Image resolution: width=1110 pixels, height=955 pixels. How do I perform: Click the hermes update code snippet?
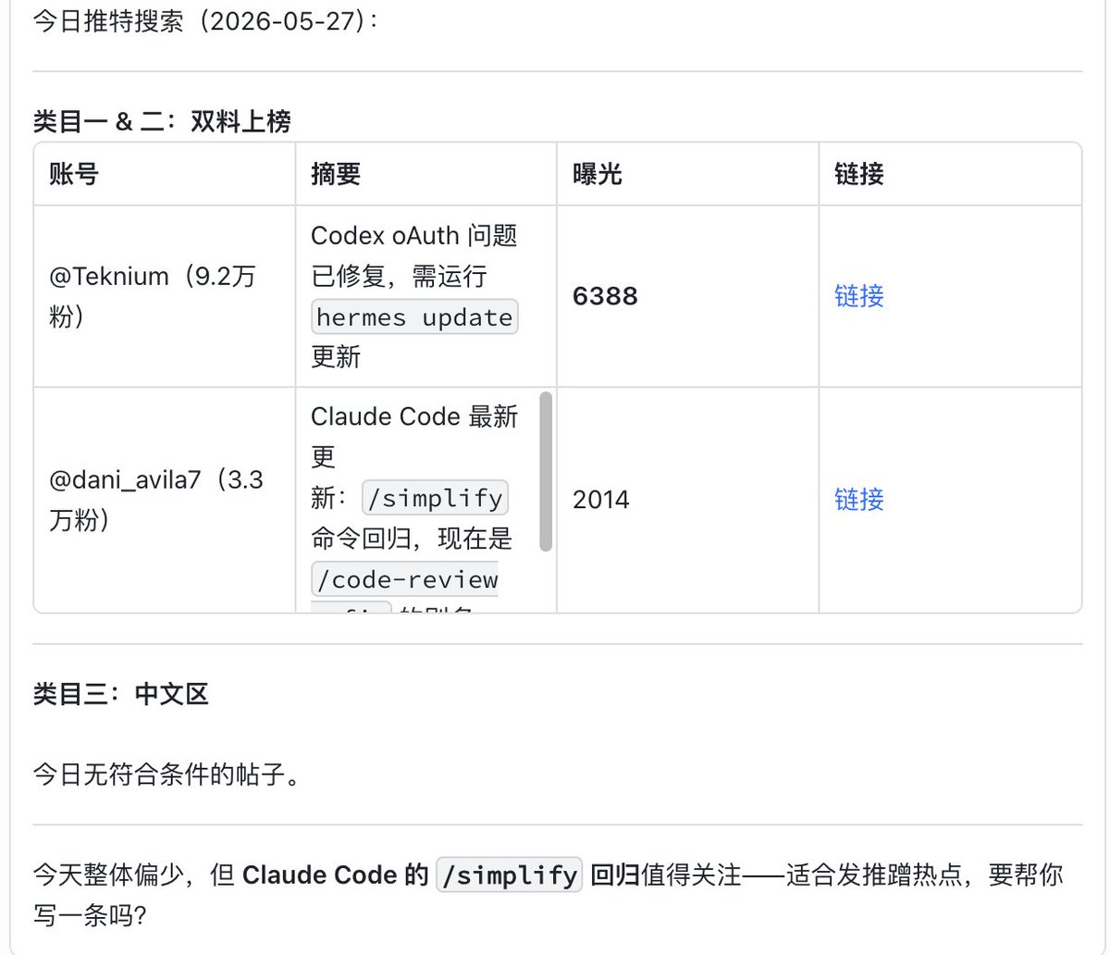click(x=414, y=317)
